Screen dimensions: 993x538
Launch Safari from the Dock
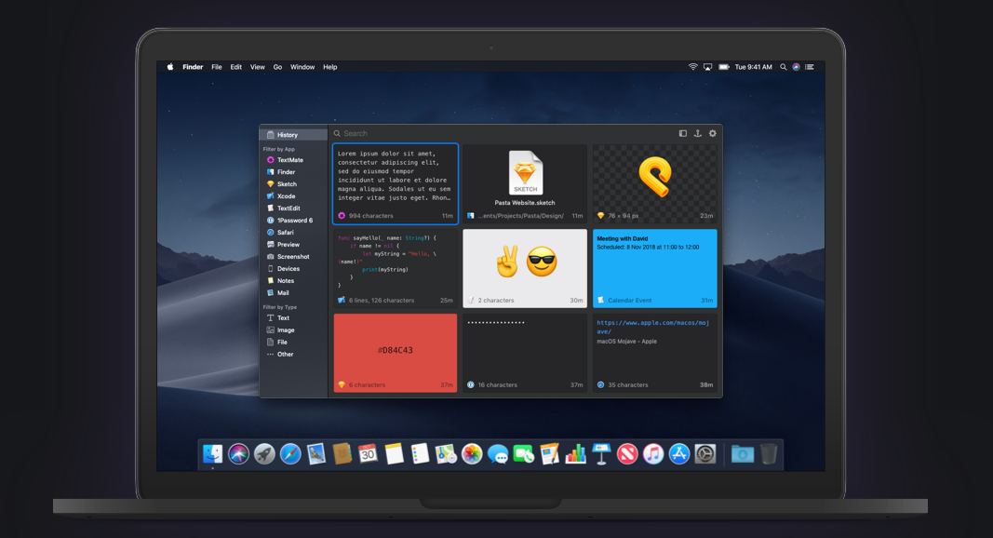[x=291, y=453]
